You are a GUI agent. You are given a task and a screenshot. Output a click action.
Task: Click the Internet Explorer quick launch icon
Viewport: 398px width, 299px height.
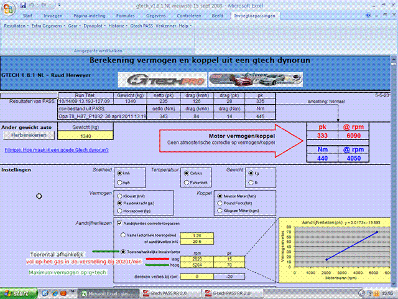coord(54,293)
